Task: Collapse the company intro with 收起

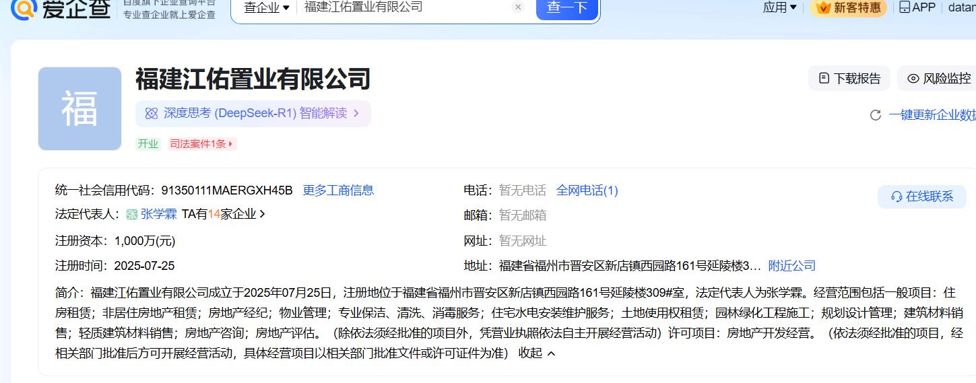Action: (x=537, y=353)
